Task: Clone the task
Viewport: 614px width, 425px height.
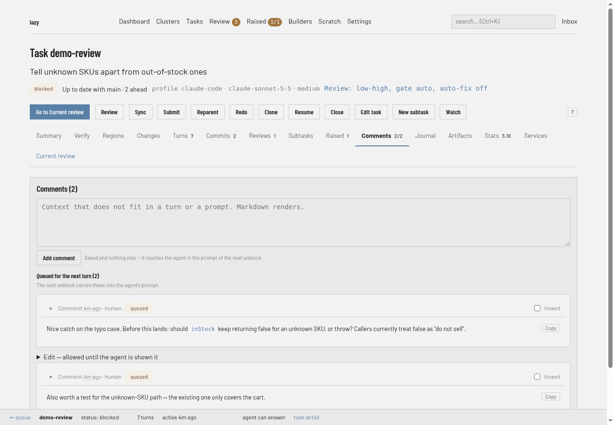Action: tap(271, 112)
